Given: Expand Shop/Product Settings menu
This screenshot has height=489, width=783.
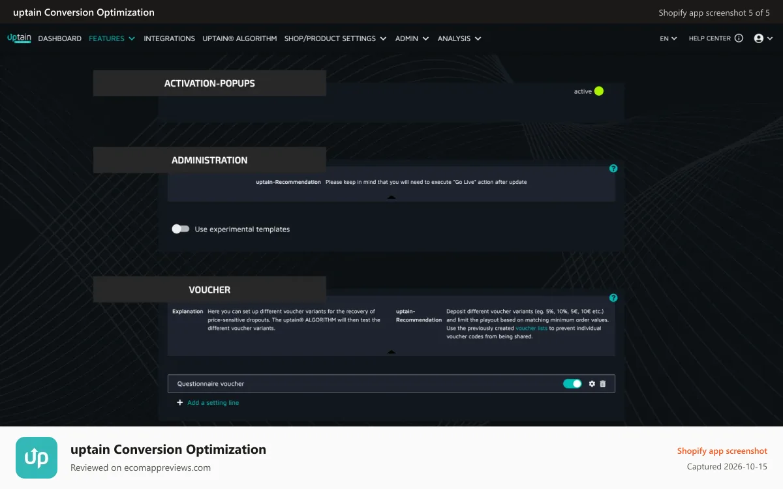Looking at the screenshot, I should pos(335,38).
